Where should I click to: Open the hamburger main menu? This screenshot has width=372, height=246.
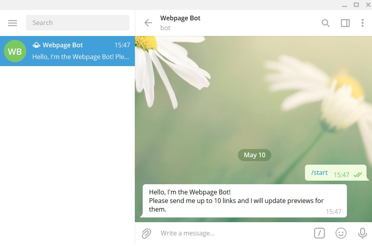pyautogui.click(x=13, y=23)
